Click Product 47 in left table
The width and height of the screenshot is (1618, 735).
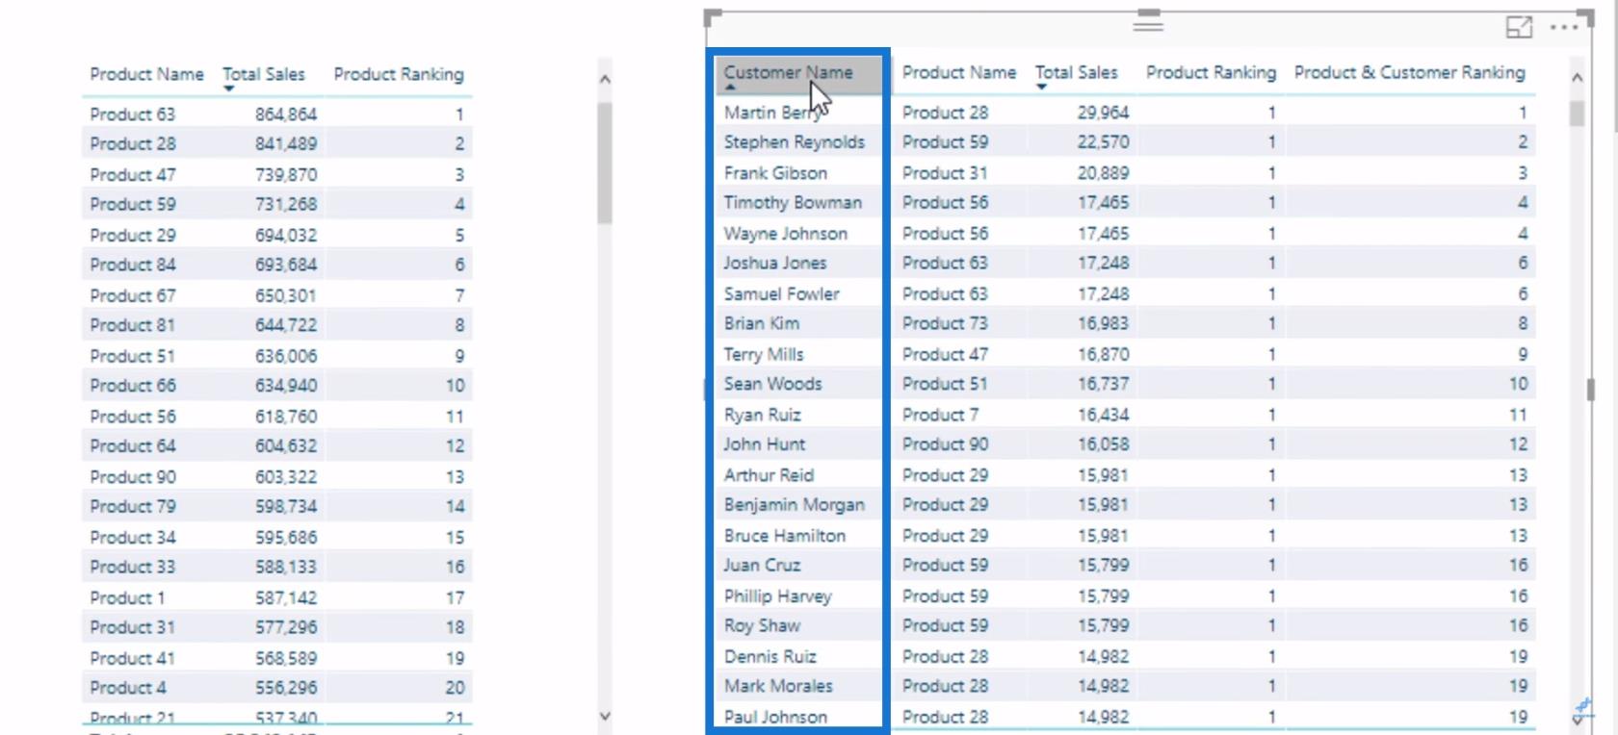click(x=133, y=175)
